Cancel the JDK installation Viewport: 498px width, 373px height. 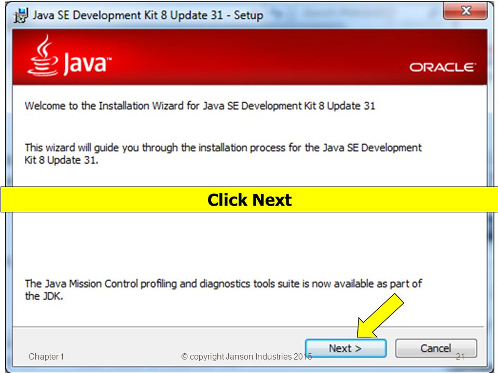click(x=436, y=348)
